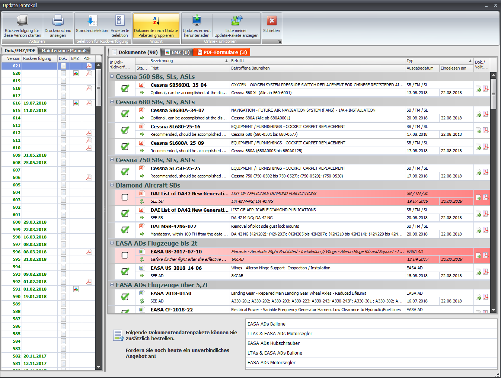Image resolution: width=501 pixels, height=378 pixels.
Task: Sort by Bezeichnung column header
Action: click(x=189, y=61)
